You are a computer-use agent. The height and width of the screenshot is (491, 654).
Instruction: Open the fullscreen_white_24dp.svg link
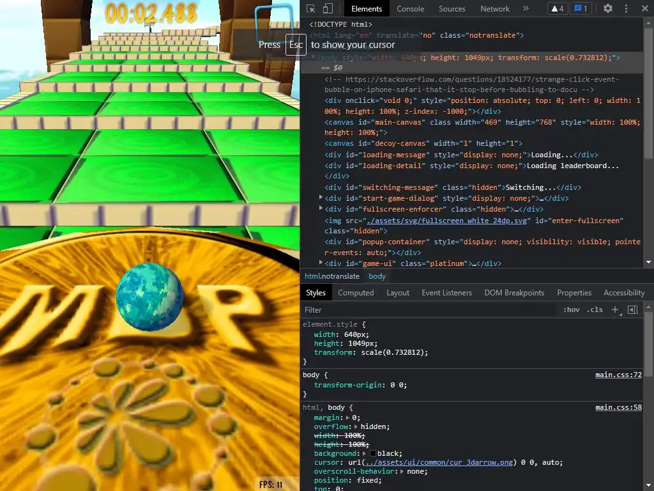446,221
